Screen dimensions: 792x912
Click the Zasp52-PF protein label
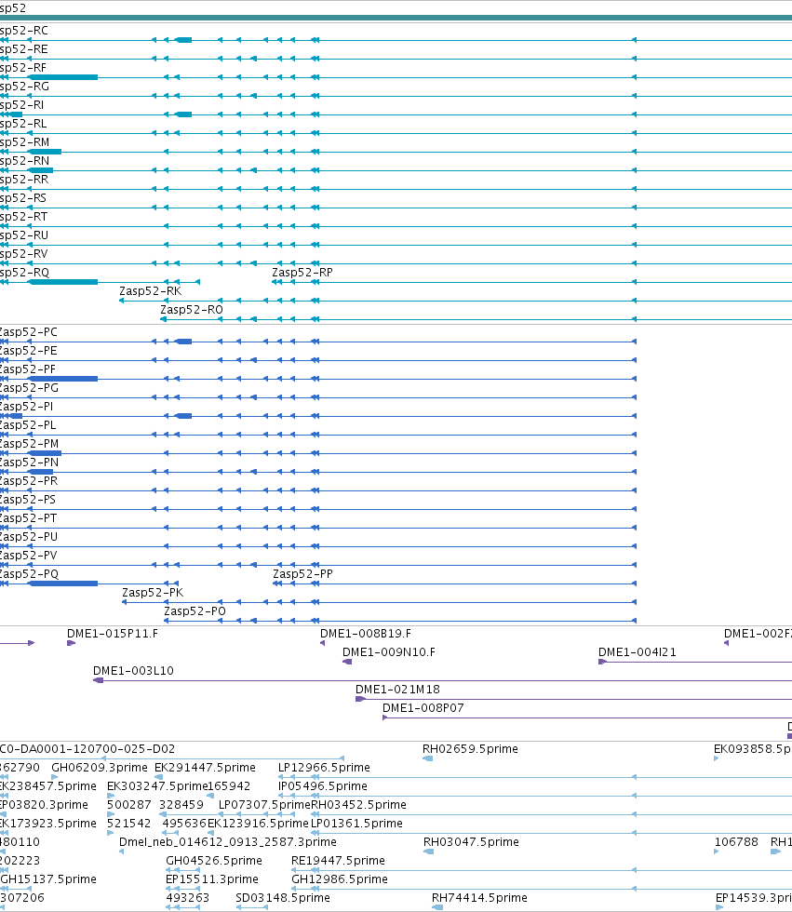pyautogui.click(x=27, y=369)
